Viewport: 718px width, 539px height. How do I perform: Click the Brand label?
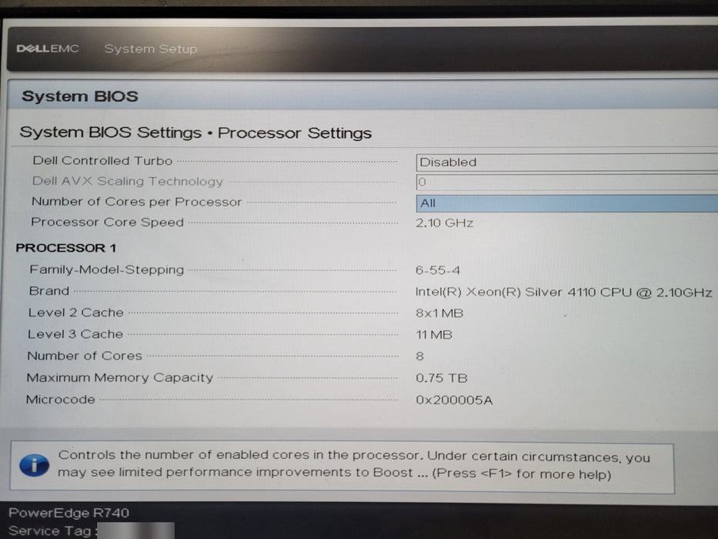click(49, 291)
